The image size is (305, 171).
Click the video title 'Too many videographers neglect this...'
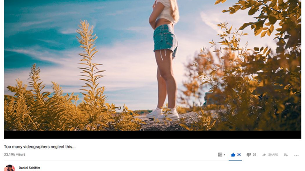[40, 147]
